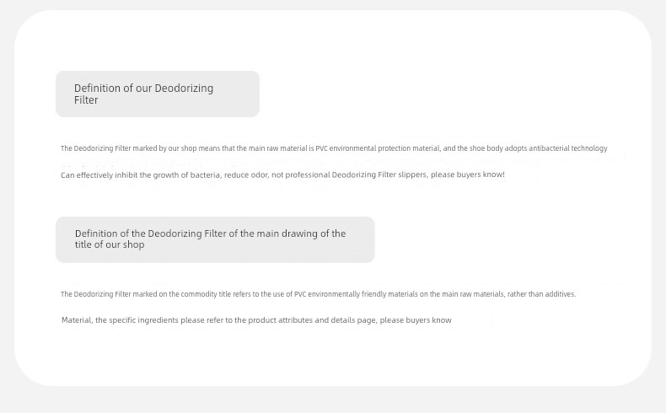Image resolution: width=666 pixels, height=413 pixels.
Task: Click the word 'Filter' in first heading
Action: click(x=86, y=100)
